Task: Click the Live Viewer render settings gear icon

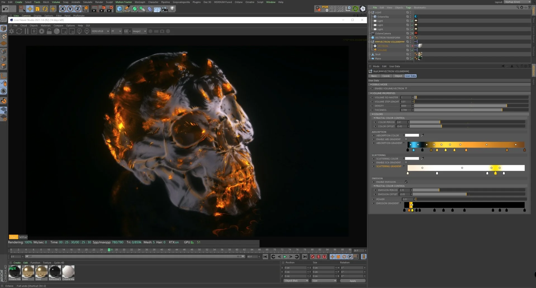Action: [41, 31]
